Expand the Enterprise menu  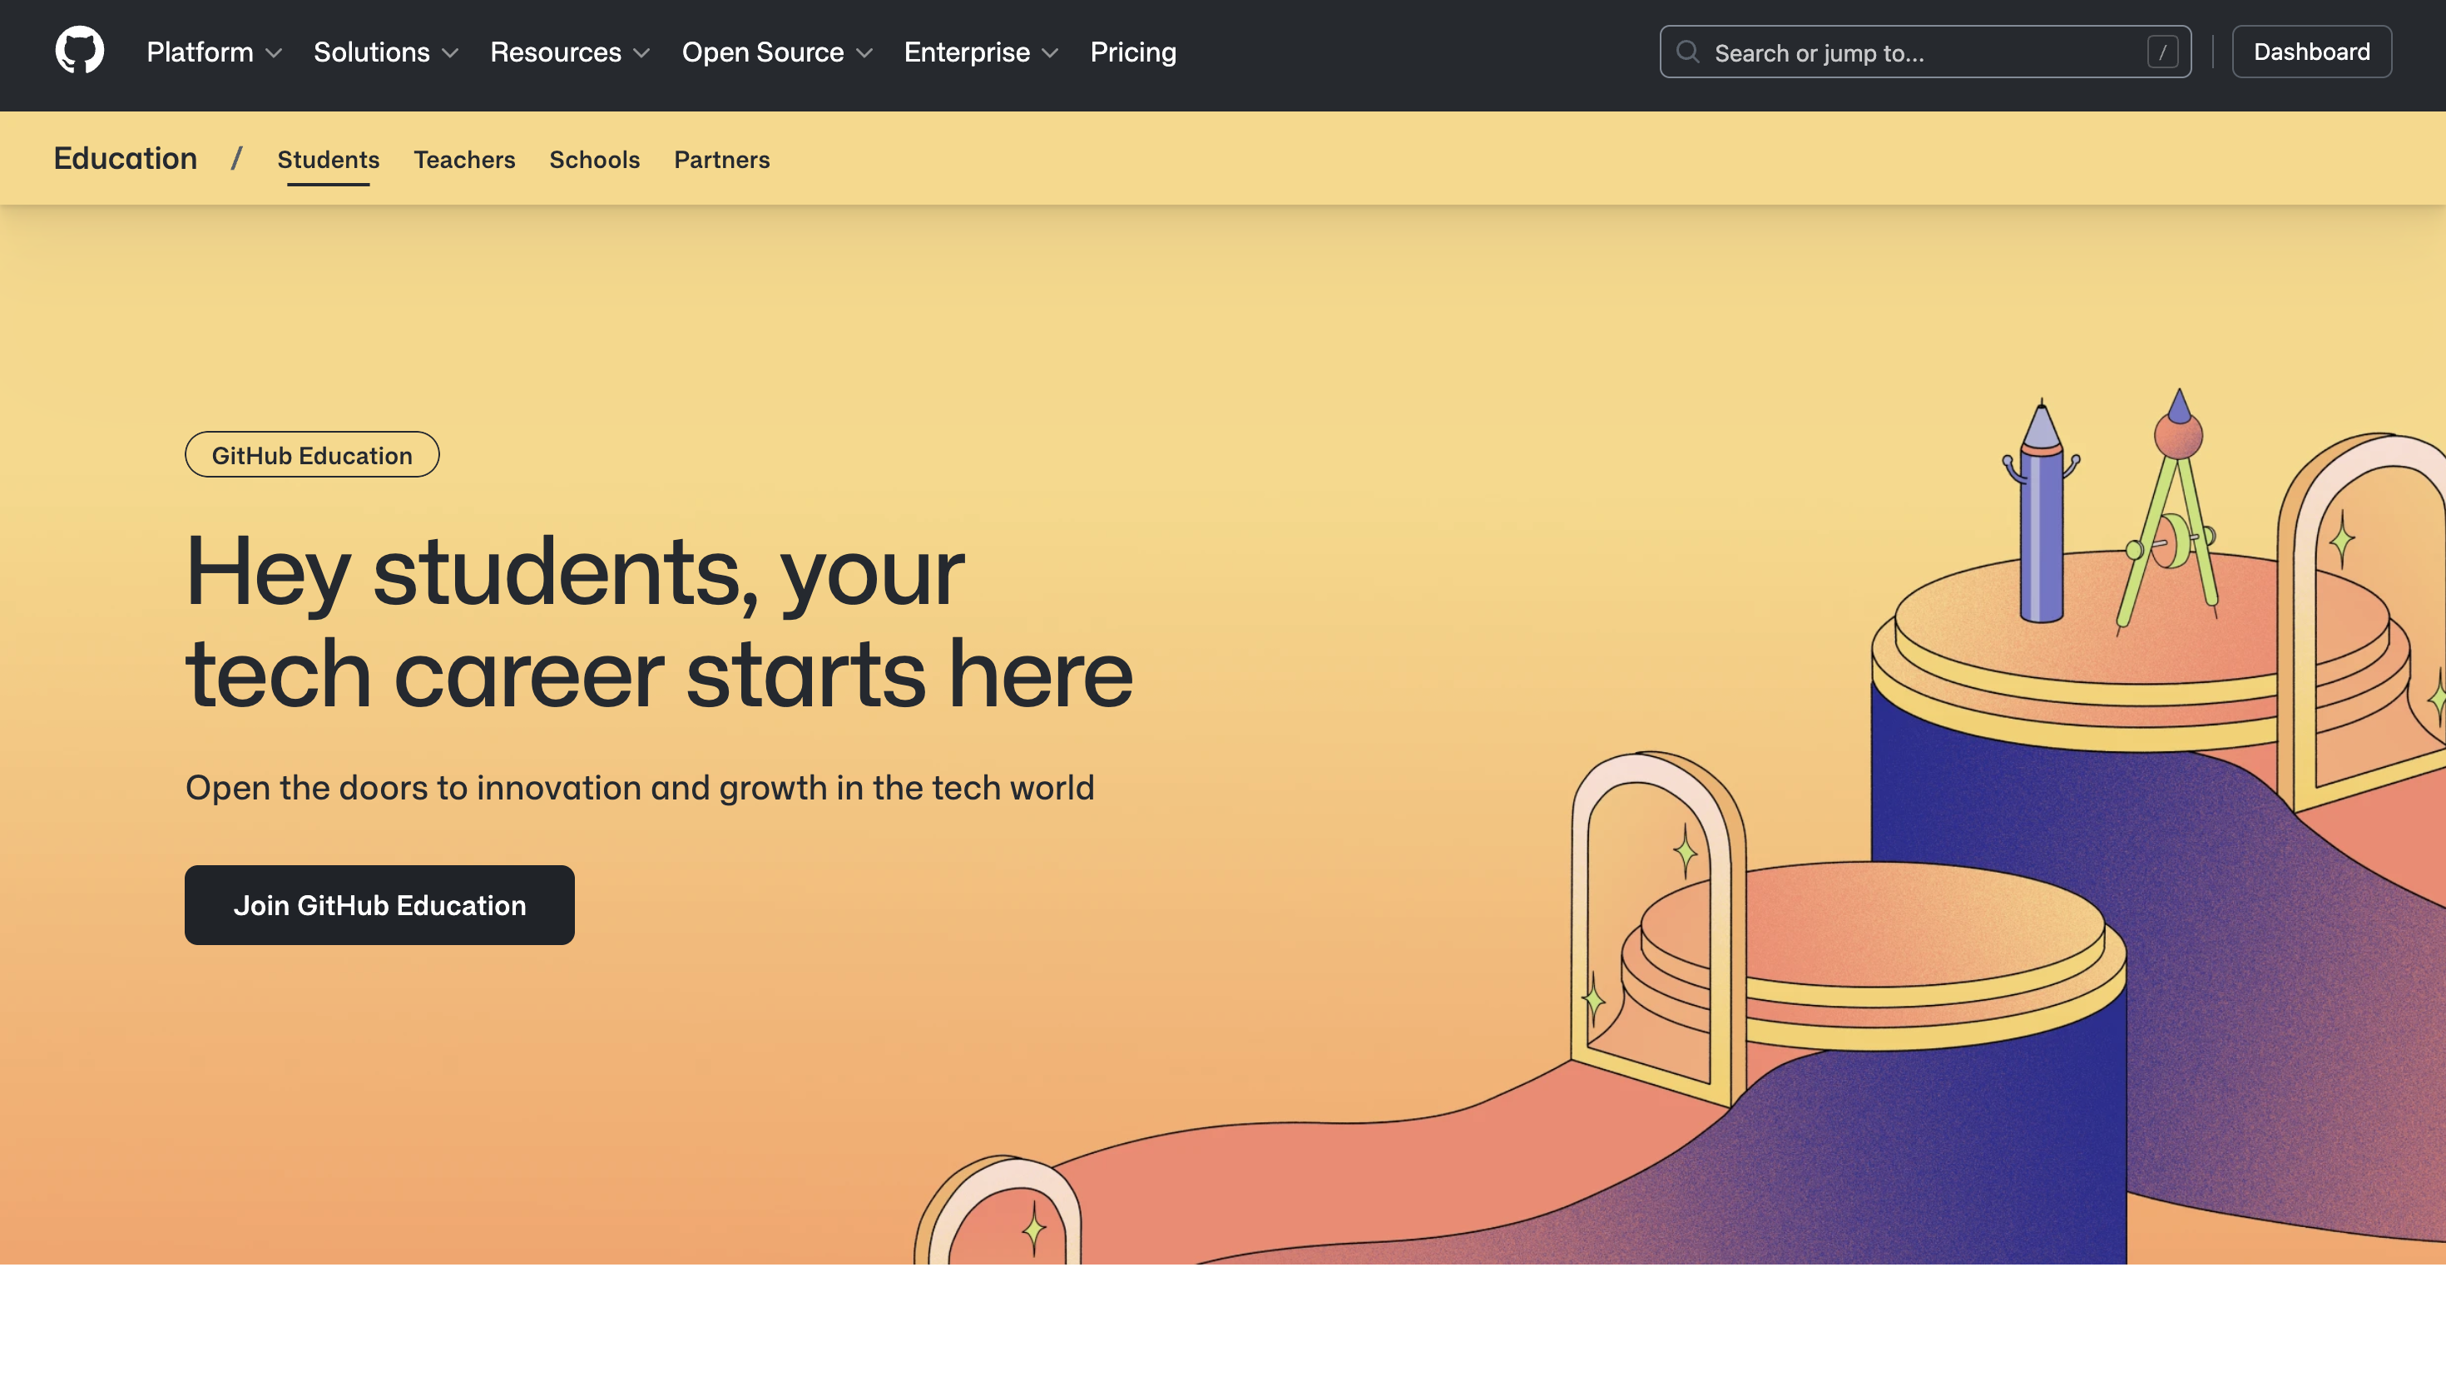click(x=979, y=52)
